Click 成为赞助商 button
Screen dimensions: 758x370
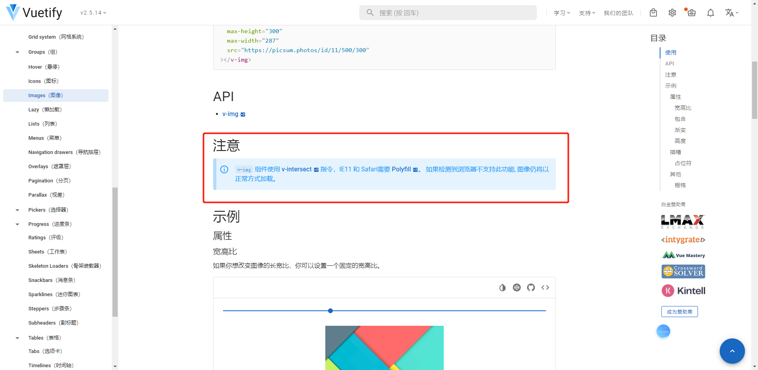(x=679, y=312)
